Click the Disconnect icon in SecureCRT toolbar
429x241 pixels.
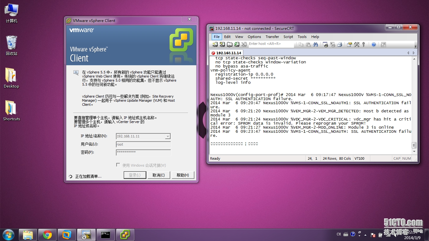coord(244,45)
